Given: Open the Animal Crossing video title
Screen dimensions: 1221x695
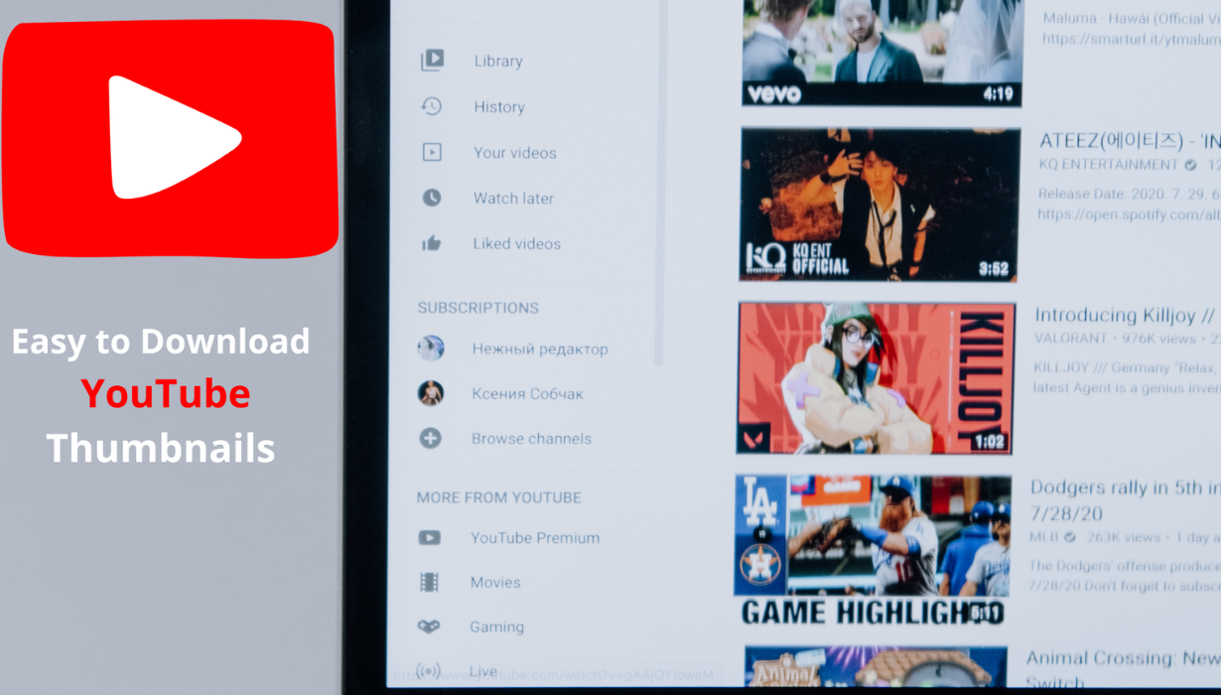Looking at the screenshot, I should click(1123, 669).
